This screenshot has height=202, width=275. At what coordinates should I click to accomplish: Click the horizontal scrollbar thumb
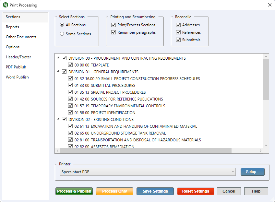coord(146,151)
